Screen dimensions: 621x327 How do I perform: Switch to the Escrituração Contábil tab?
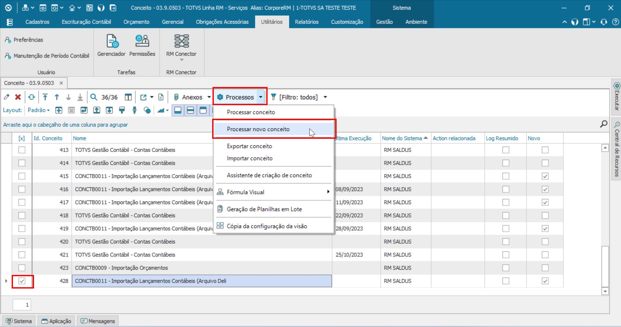click(x=86, y=22)
